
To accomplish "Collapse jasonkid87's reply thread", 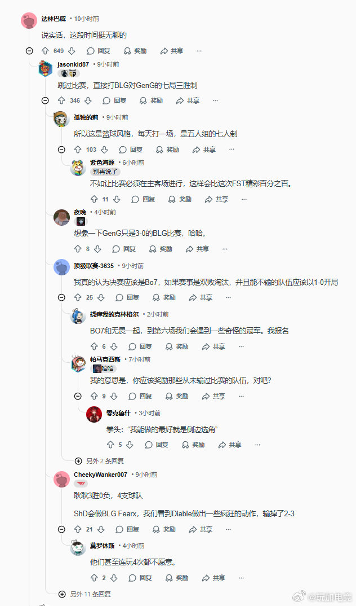I will [45, 100].
